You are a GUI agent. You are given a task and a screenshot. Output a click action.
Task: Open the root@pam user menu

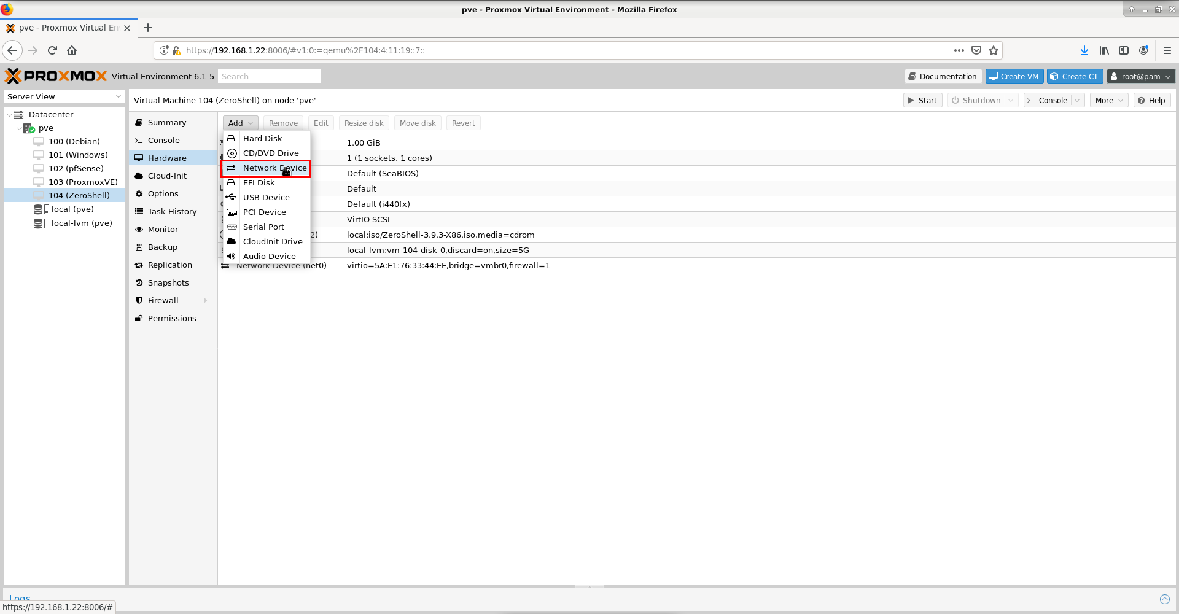tap(1141, 76)
